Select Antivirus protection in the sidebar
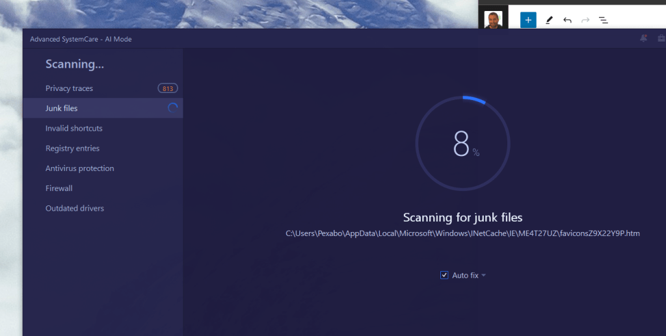666x336 pixels. pos(103,168)
